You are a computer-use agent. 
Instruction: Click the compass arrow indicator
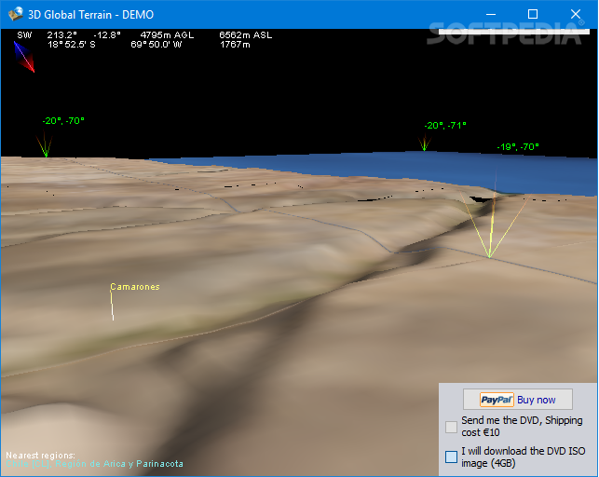point(24,57)
